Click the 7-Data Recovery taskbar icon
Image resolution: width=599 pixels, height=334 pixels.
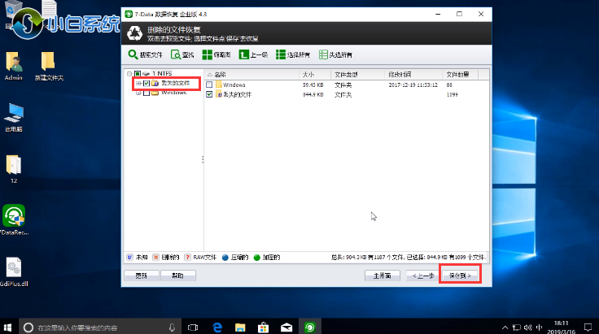310,327
